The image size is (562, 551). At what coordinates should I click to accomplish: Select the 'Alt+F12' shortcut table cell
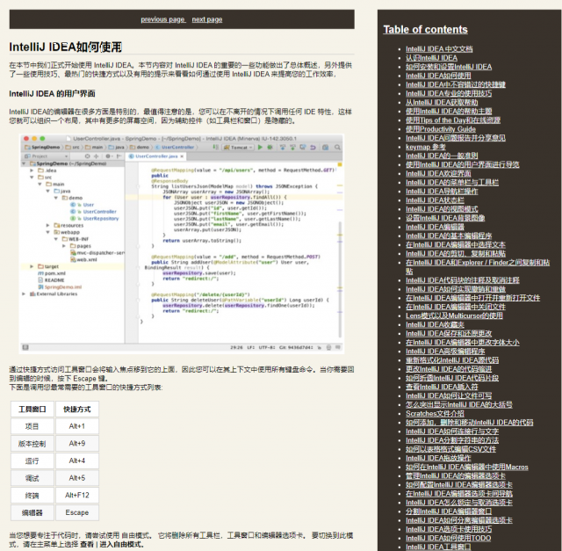pyautogui.click(x=77, y=496)
